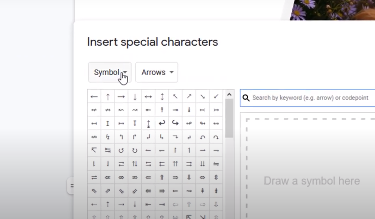Open the Symbol category dropdown
375x219 pixels.
(x=110, y=72)
